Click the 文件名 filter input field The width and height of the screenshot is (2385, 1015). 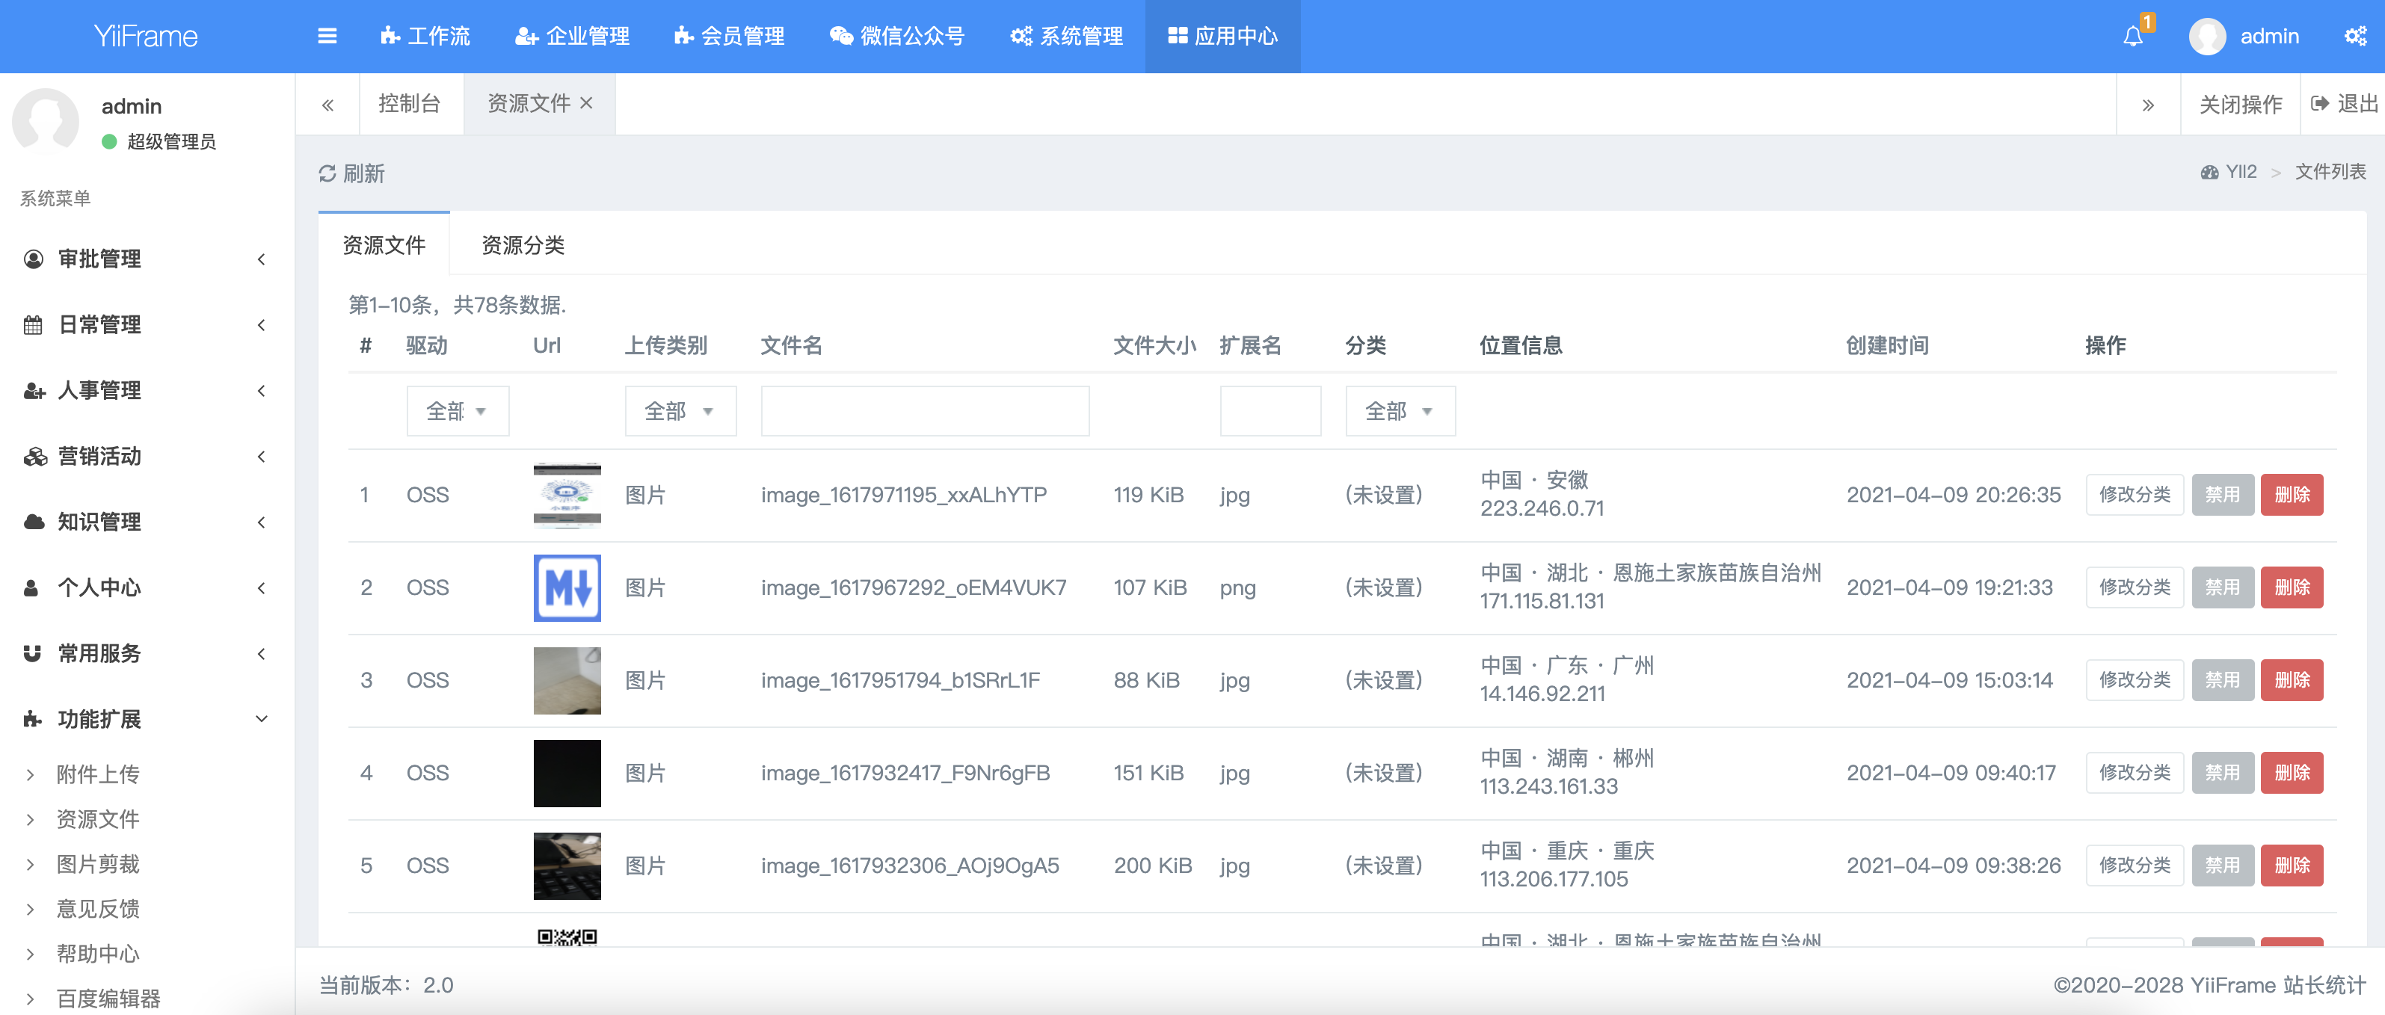(x=924, y=411)
